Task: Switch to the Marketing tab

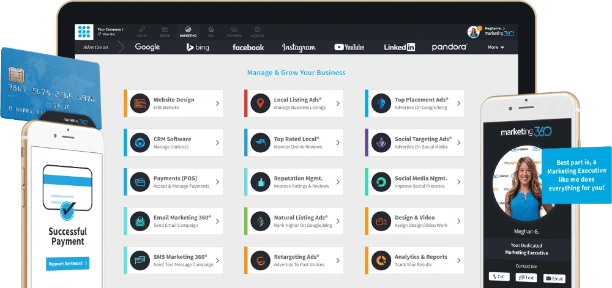Action: click(188, 32)
